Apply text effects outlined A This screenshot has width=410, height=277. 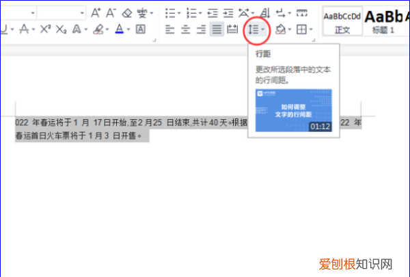click(x=77, y=29)
